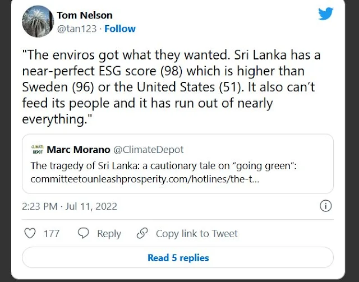Click the 177 likes count
Screen dimensions: 359x282
(51, 234)
